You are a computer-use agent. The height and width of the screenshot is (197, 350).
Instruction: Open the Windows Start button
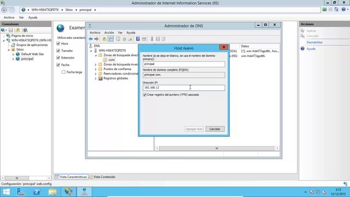(x=6, y=192)
